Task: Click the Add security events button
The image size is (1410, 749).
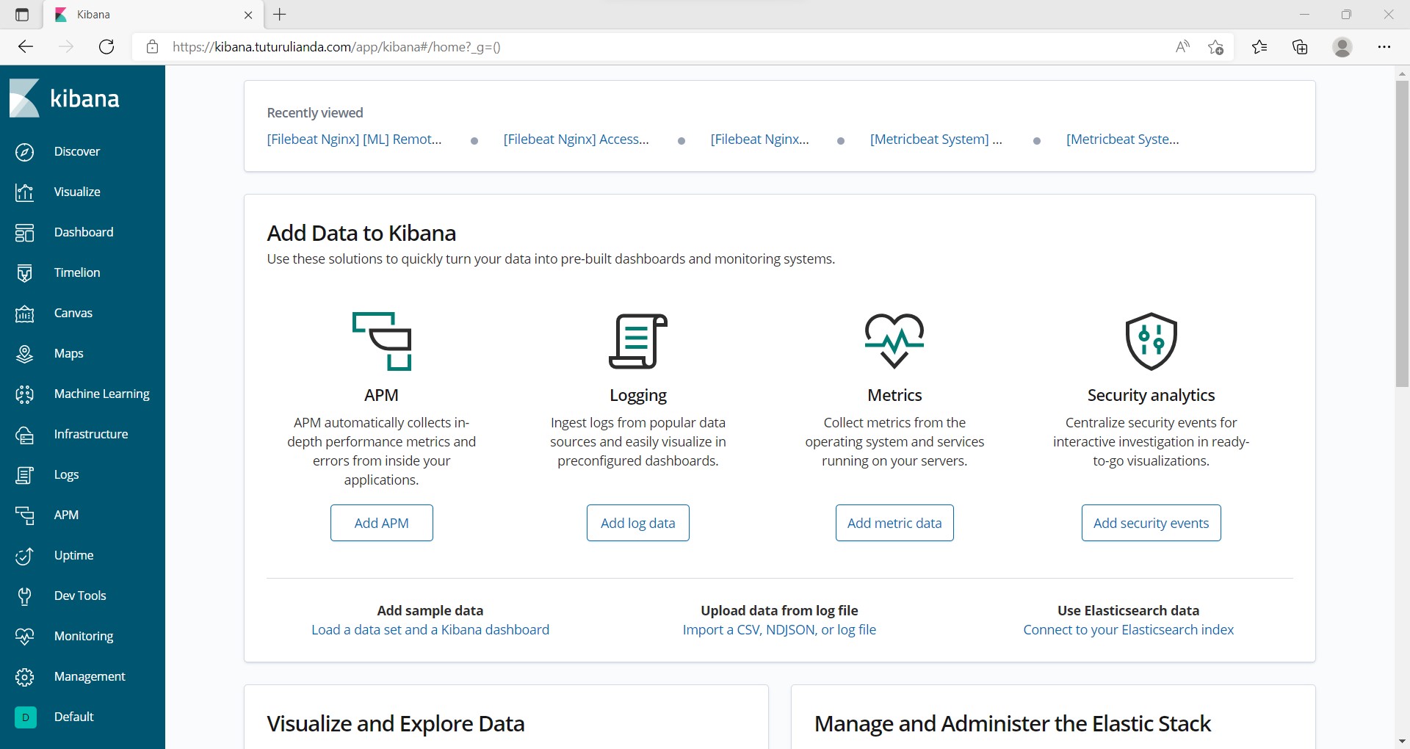Action: (x=1151, y=523)
